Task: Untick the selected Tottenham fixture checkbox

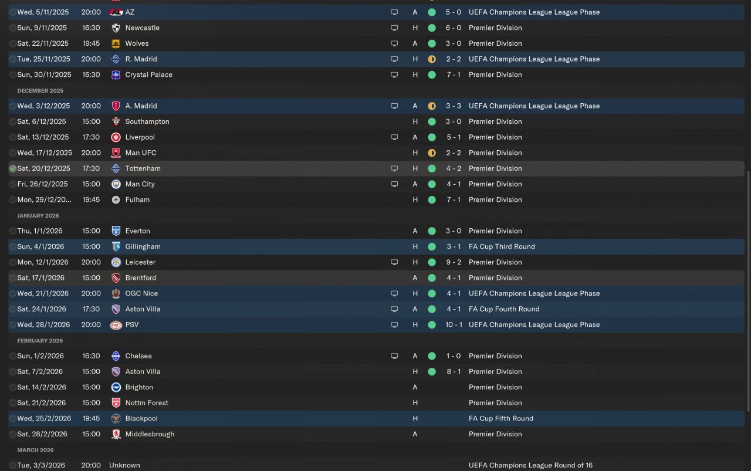Action: (12, 168)
